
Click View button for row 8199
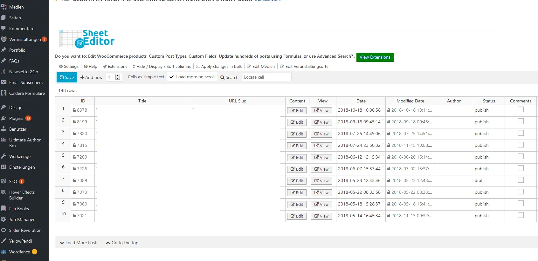coord(321,122)
